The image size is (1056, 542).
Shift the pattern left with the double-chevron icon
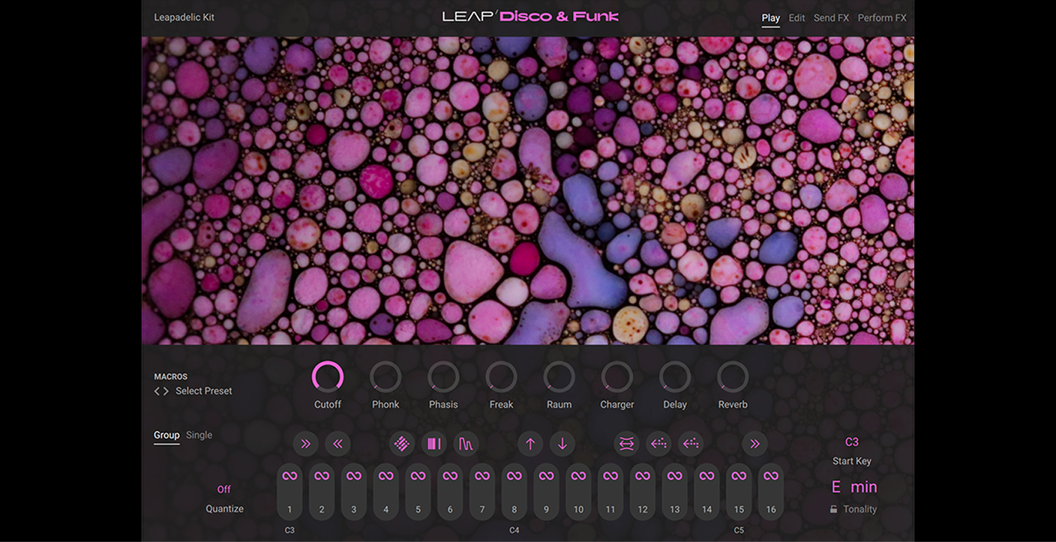[x=337, y=443]
